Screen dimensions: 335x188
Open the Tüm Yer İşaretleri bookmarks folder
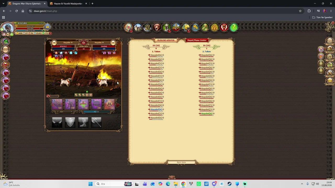(x=322, y=17)
